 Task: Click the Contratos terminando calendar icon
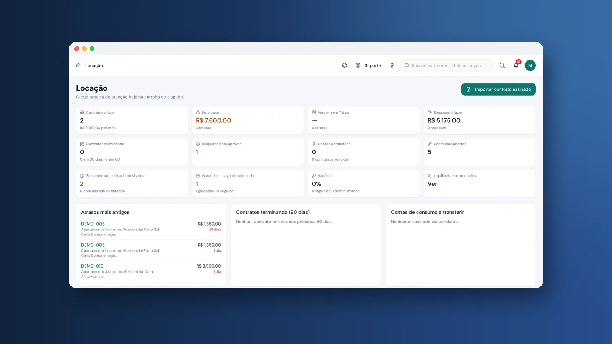[x=82, y=144]
